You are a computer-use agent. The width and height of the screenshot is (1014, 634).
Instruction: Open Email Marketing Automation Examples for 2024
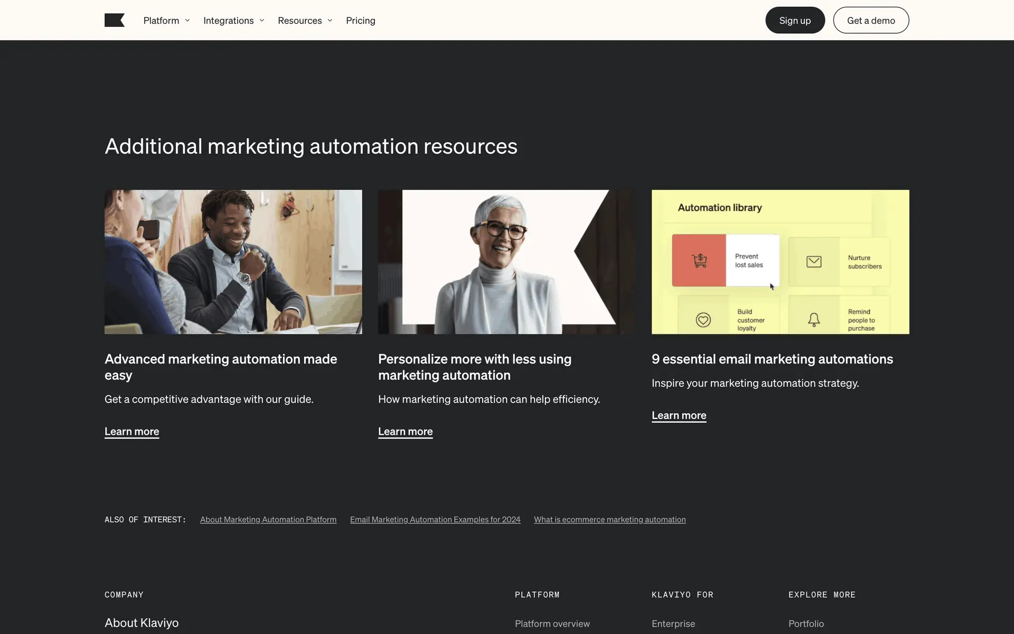click(x=435, y=519)
